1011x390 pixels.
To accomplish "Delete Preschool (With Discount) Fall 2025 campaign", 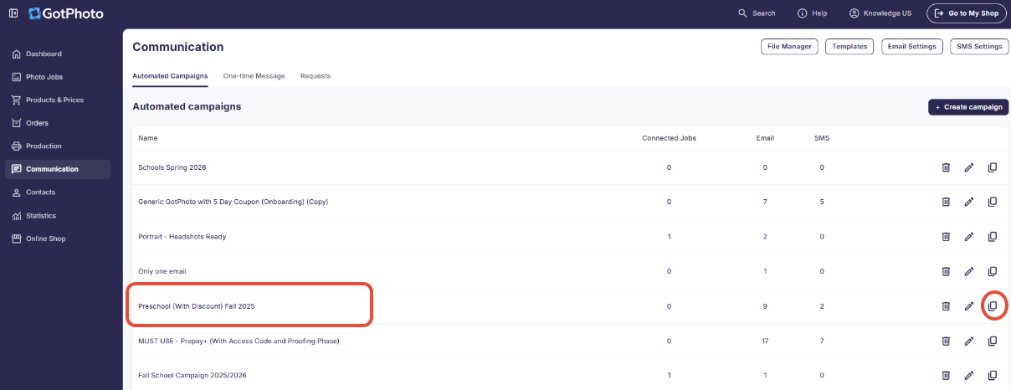I will click(x=946, y=306).
